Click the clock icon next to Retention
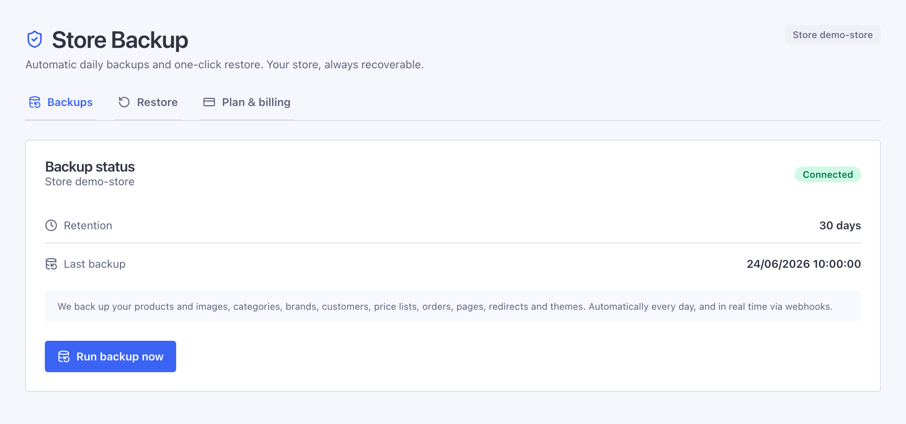Image resolution: width=906 pixels, height=424 pixels. click(51, 225)
